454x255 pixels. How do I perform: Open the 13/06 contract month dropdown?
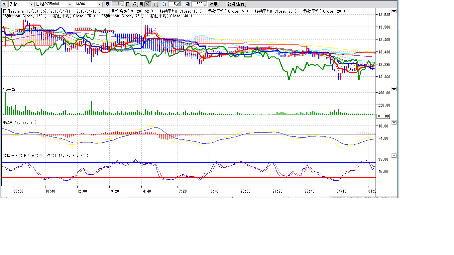pos(100,4)
